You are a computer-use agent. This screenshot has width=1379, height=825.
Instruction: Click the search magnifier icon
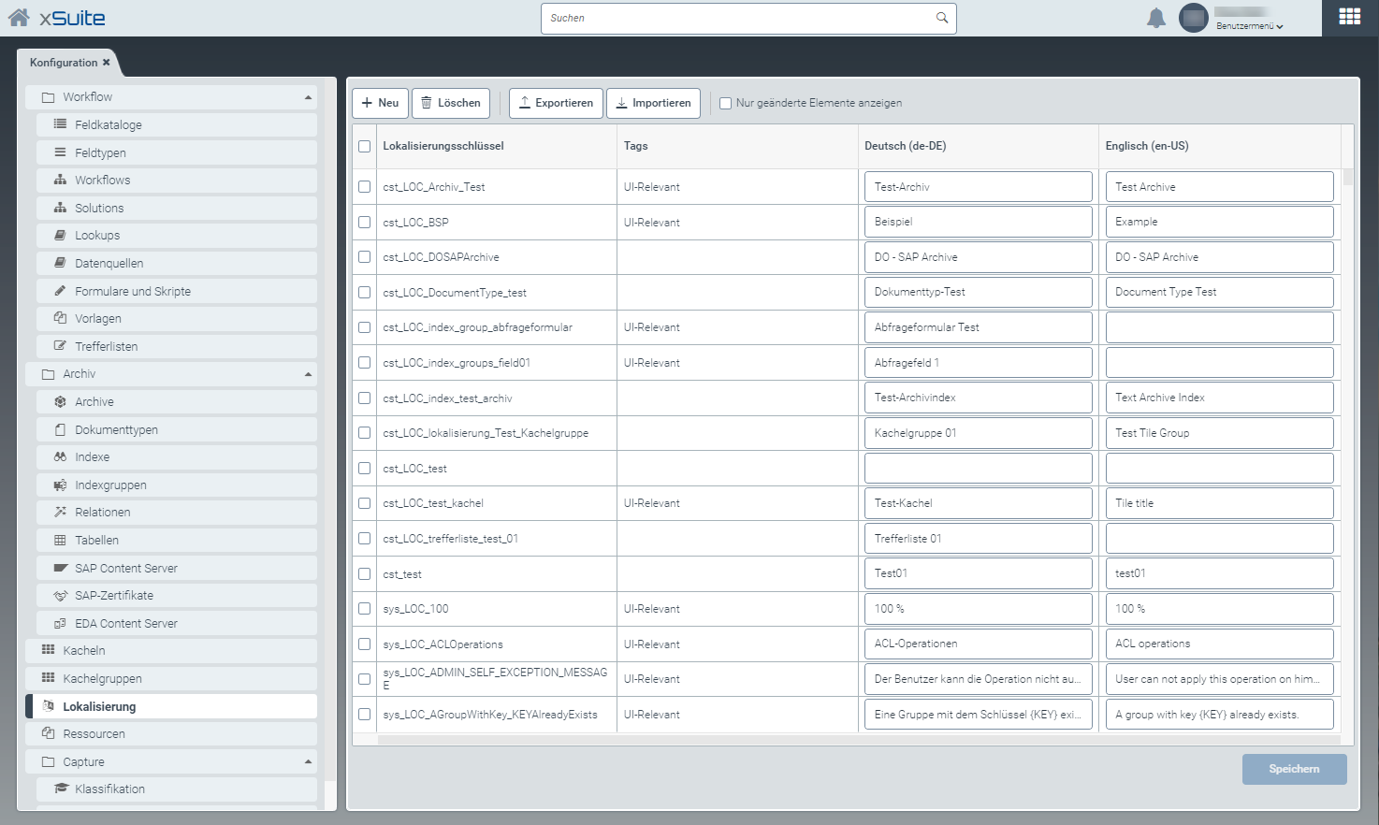[942, 18]
